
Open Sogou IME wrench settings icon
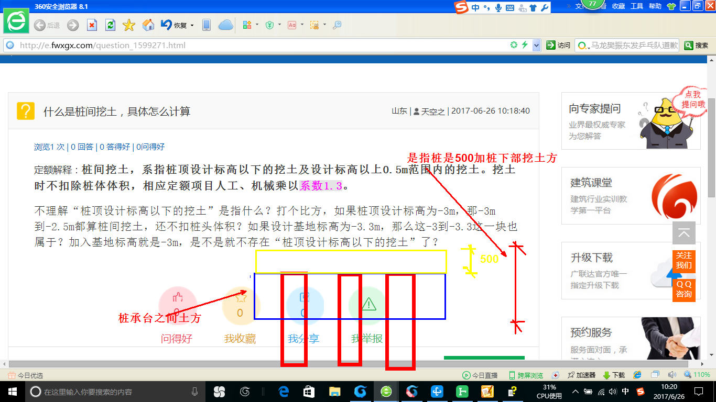point(544,8)
